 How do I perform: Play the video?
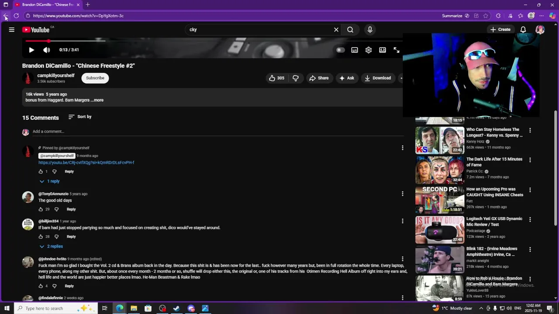click(31, 50)
